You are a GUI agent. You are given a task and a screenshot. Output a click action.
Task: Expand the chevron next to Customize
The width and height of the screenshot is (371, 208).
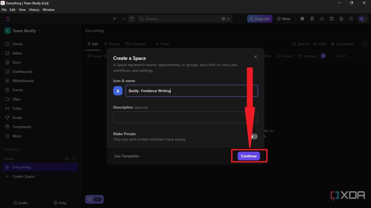click(364, 44)
